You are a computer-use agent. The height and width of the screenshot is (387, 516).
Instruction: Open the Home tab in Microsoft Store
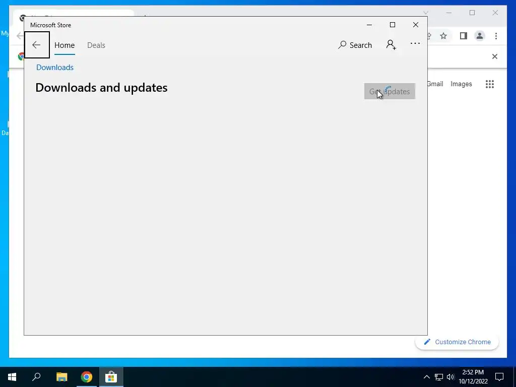pos(64,45)
